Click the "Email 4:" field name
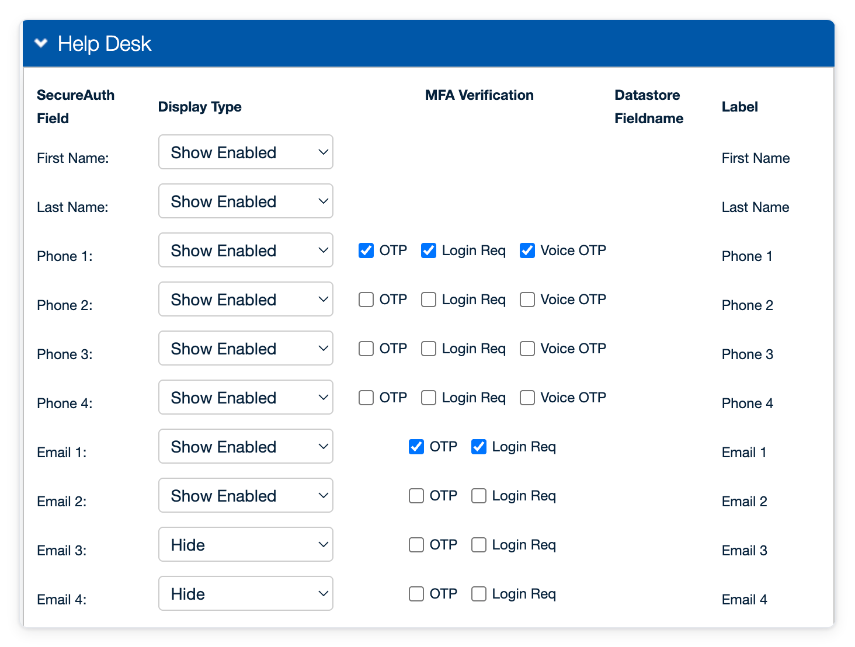 click(x=62, y=600)
